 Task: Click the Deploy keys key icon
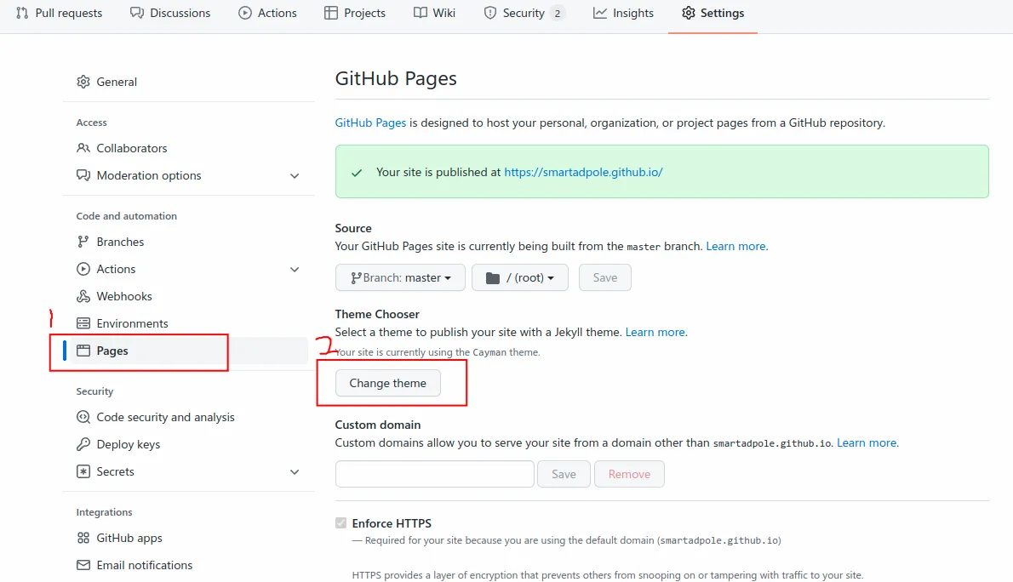tap(83, 444)
